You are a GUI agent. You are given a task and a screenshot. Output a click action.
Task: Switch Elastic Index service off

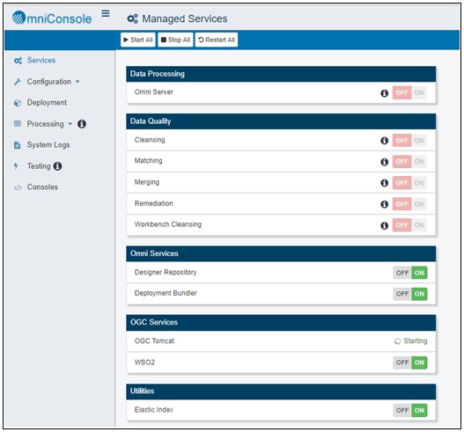click(402, 410)
